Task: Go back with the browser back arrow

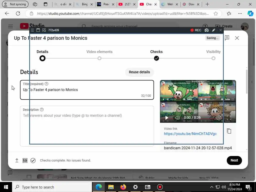Action: click(x=7, y=13)
